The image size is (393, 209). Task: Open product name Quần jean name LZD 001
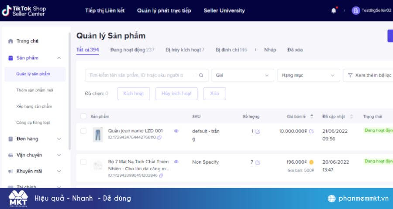point(135,131)
